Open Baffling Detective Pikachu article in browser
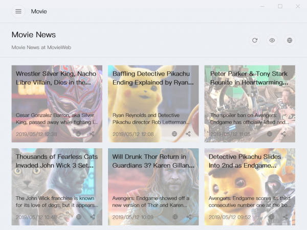Viewport: 307px width, 230px height. (174, 134)
